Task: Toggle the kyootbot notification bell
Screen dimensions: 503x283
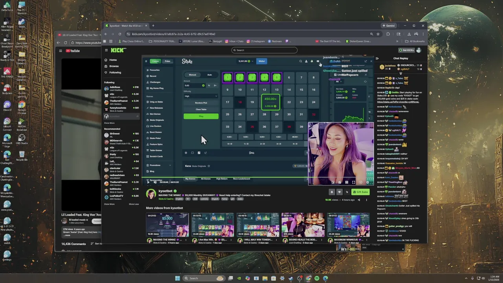Action: coord(332,192)
